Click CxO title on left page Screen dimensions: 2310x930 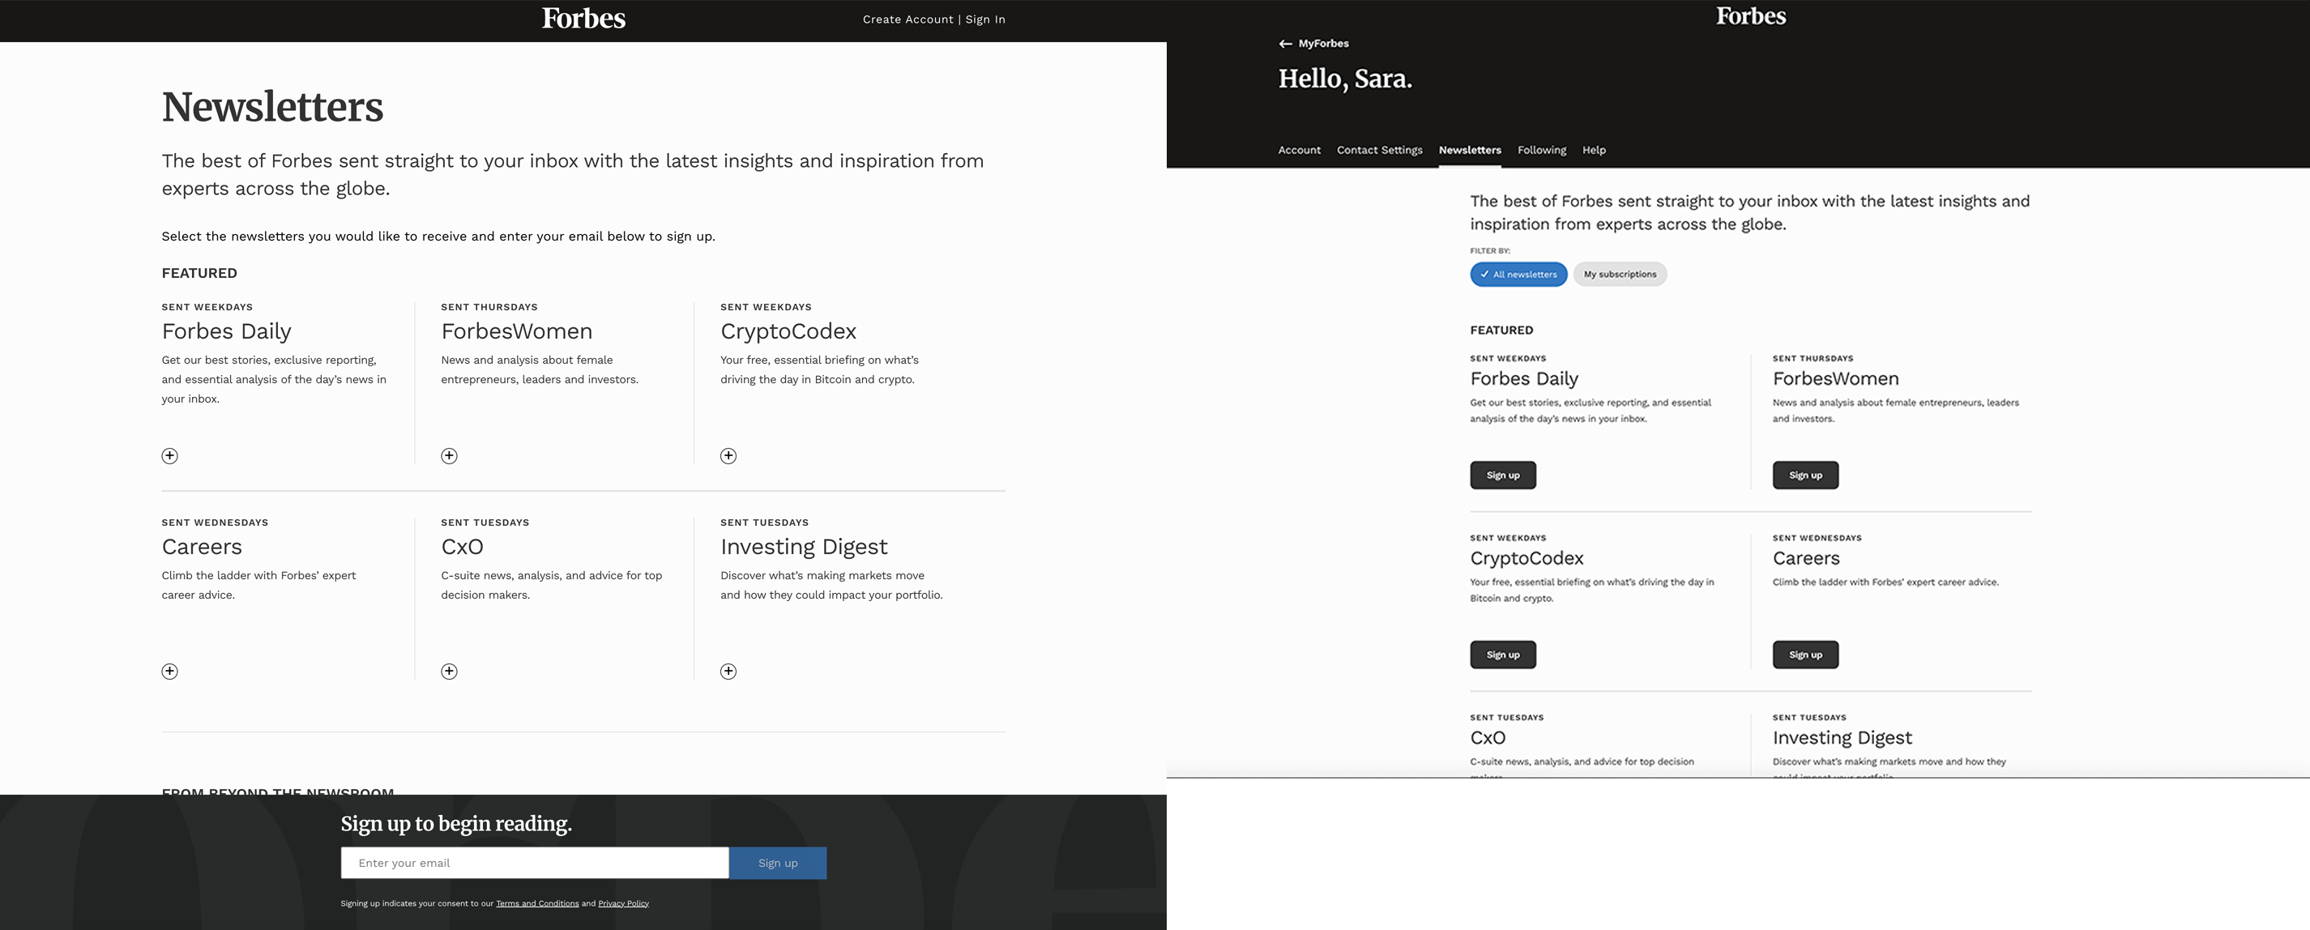point(462,547)
